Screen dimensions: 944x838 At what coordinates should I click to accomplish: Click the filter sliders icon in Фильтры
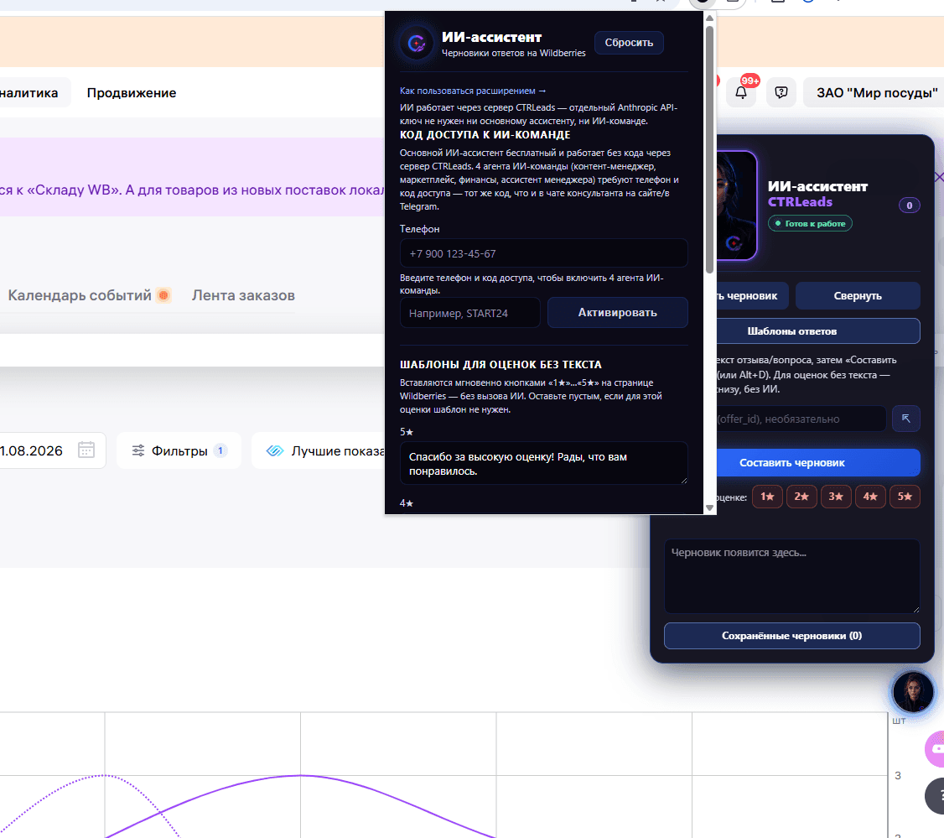pyautogui.click(x=137, y=450)
